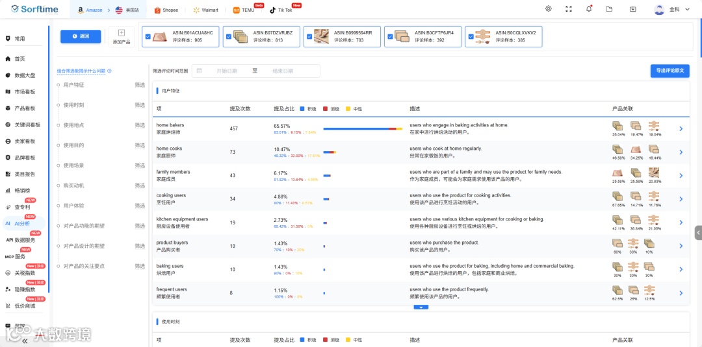Screen dimensions: 702x347
Task: Collapse sidebar with double-chevron icon
Action: click(x=25, y=341)
